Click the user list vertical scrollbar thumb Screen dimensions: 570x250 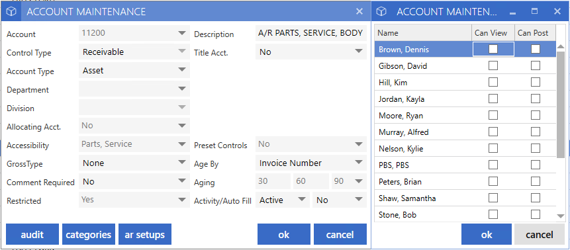[561, 104]
